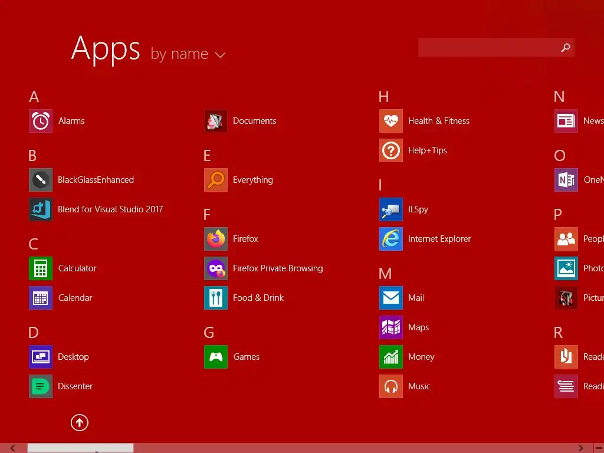
Task: Select the letter I group header
Action: [x=380, y=185]
